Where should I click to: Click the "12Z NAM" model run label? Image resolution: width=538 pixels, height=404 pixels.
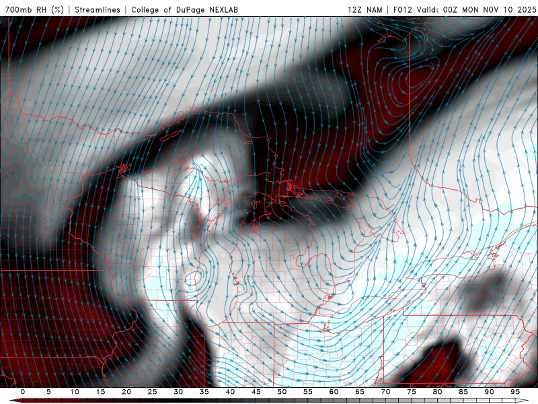click(x=364, y=9)
